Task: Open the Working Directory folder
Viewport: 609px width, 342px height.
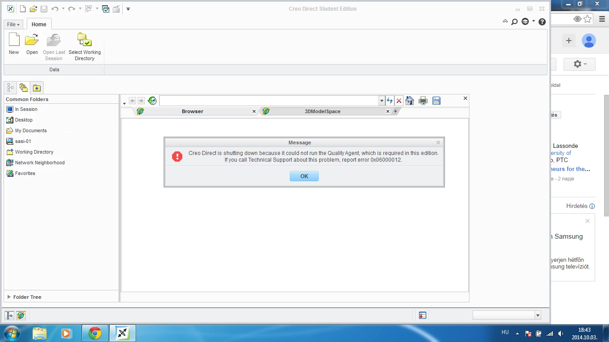Action: coord(34,152)
